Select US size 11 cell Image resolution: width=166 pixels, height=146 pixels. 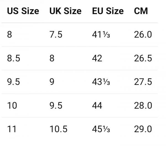click(12, 129)
